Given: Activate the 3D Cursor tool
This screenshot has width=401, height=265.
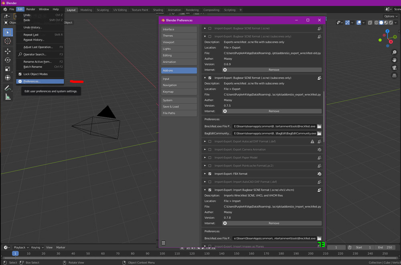Looking at the screenshot, I should tap(8, 41).
